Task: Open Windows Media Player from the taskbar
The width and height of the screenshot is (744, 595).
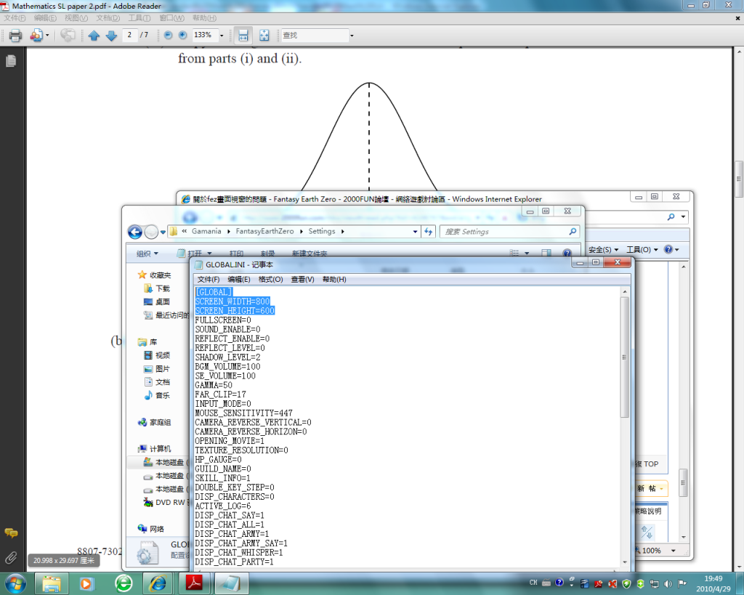Action: click(86, 583)
